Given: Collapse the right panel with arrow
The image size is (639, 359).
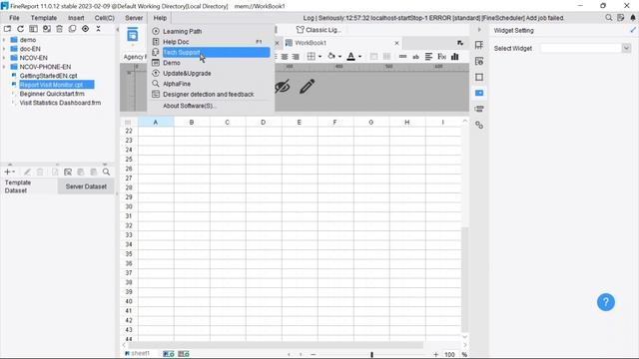Looking at the screenshot, I should [479, 30].
